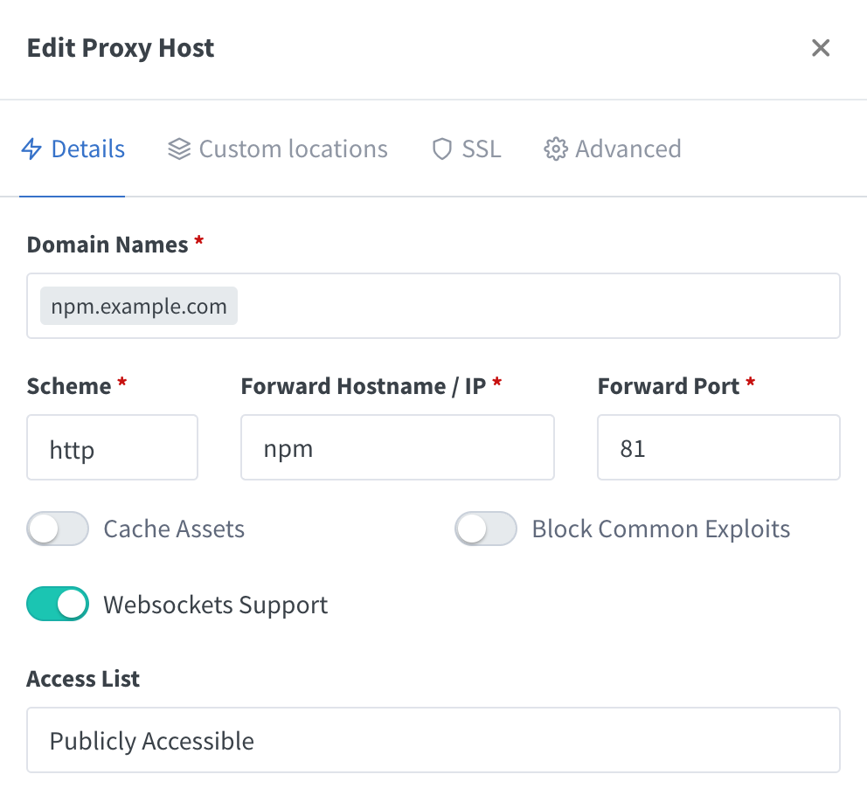Viewport: 867px width, 795px height.
Task: Open the Scheme dropdown showing http
Action: click(x=112, y=447)
